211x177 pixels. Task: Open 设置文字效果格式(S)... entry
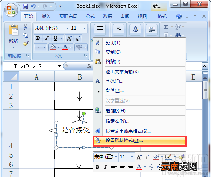[139, 131]
